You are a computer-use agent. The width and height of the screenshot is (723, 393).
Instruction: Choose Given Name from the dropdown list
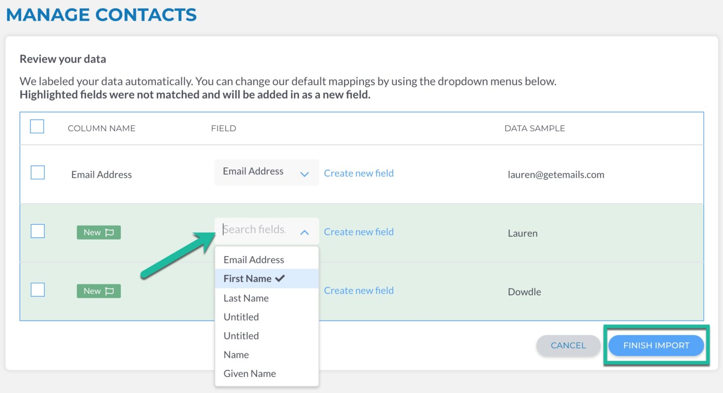(249, 373)
